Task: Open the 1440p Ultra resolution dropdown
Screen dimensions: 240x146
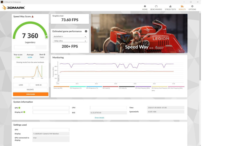Action: [70, 41]
